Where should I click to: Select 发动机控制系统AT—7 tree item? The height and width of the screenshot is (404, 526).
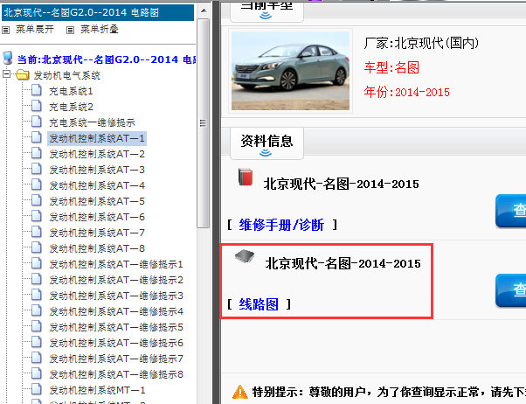tap(97, 233)
